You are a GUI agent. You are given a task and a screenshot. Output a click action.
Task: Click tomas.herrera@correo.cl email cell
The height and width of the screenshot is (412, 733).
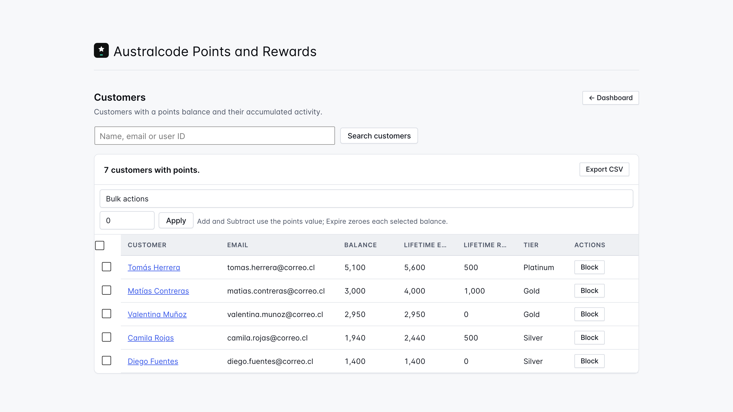click(271, 267)
